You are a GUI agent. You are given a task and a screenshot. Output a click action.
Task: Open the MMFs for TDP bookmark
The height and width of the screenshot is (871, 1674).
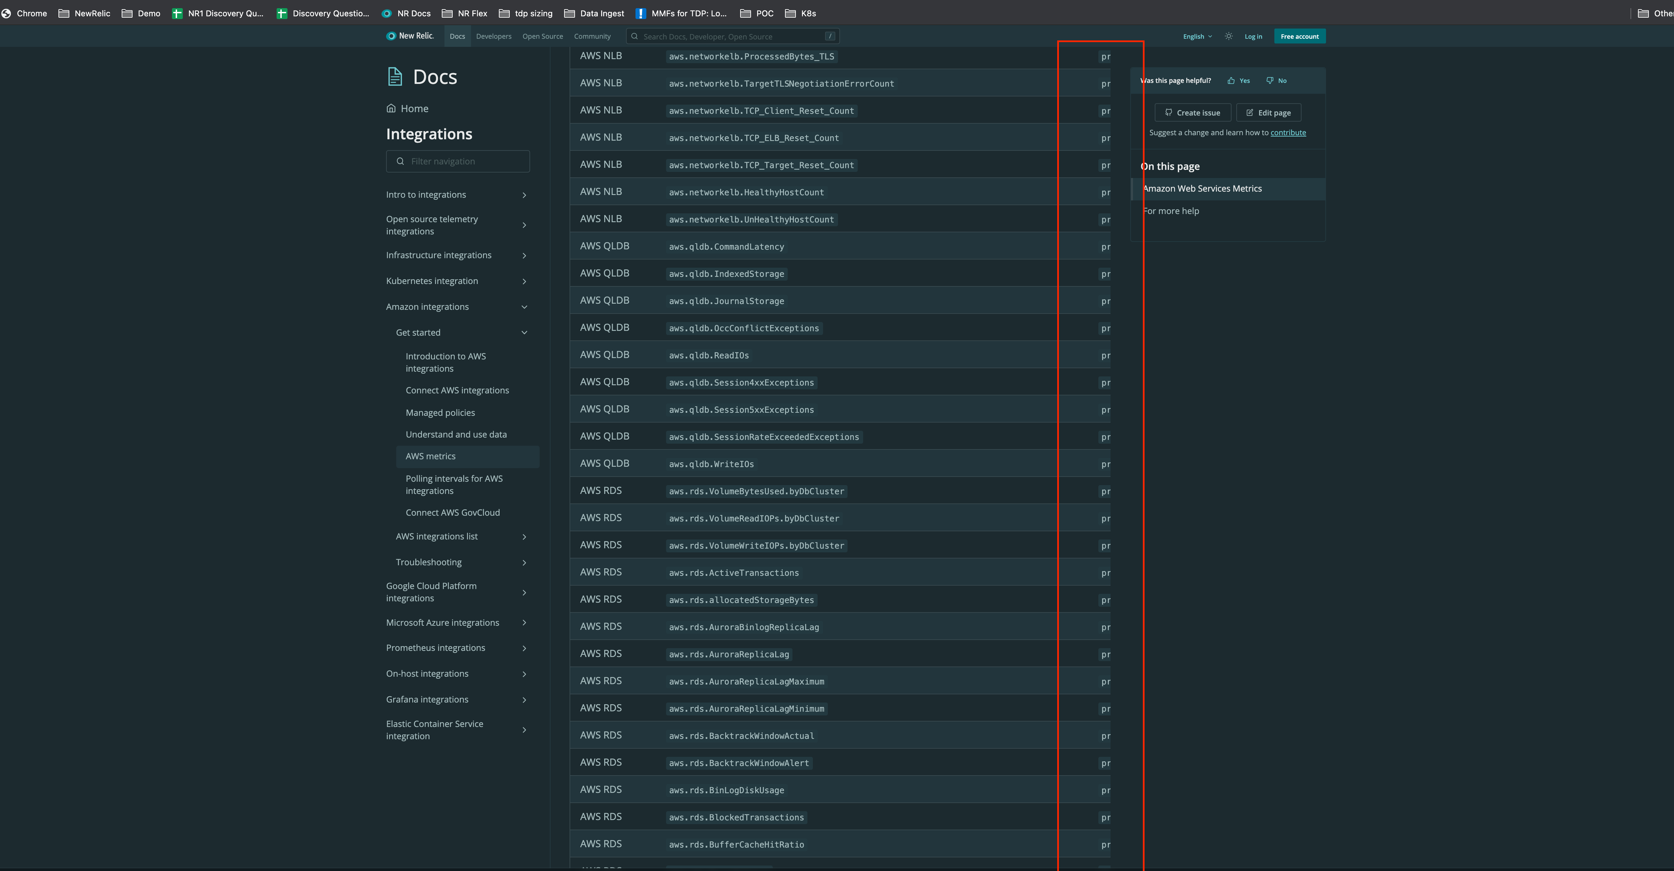click(x=681, y=13)
